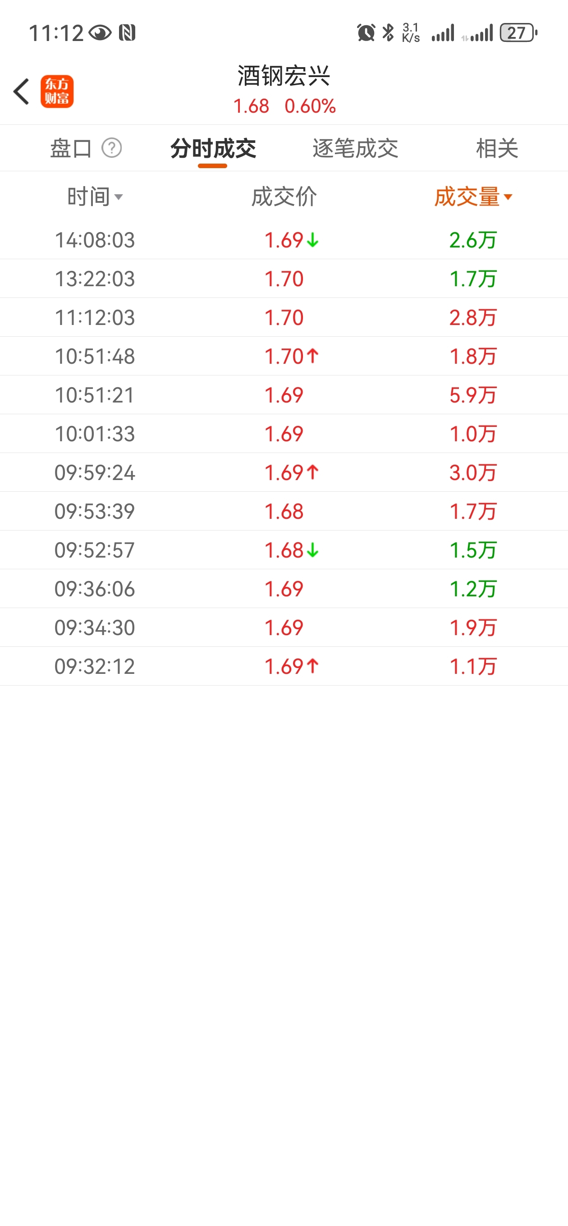Select the 分时成交 tab
The image size is (568, 1226).
point(213,148)
